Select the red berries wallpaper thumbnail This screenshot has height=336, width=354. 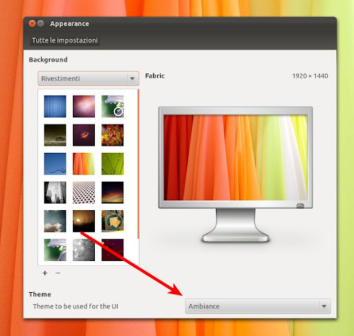(x=113, y=135)
